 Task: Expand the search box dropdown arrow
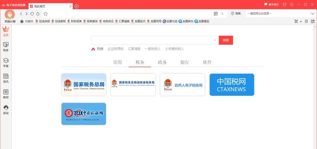click(215, 40)
